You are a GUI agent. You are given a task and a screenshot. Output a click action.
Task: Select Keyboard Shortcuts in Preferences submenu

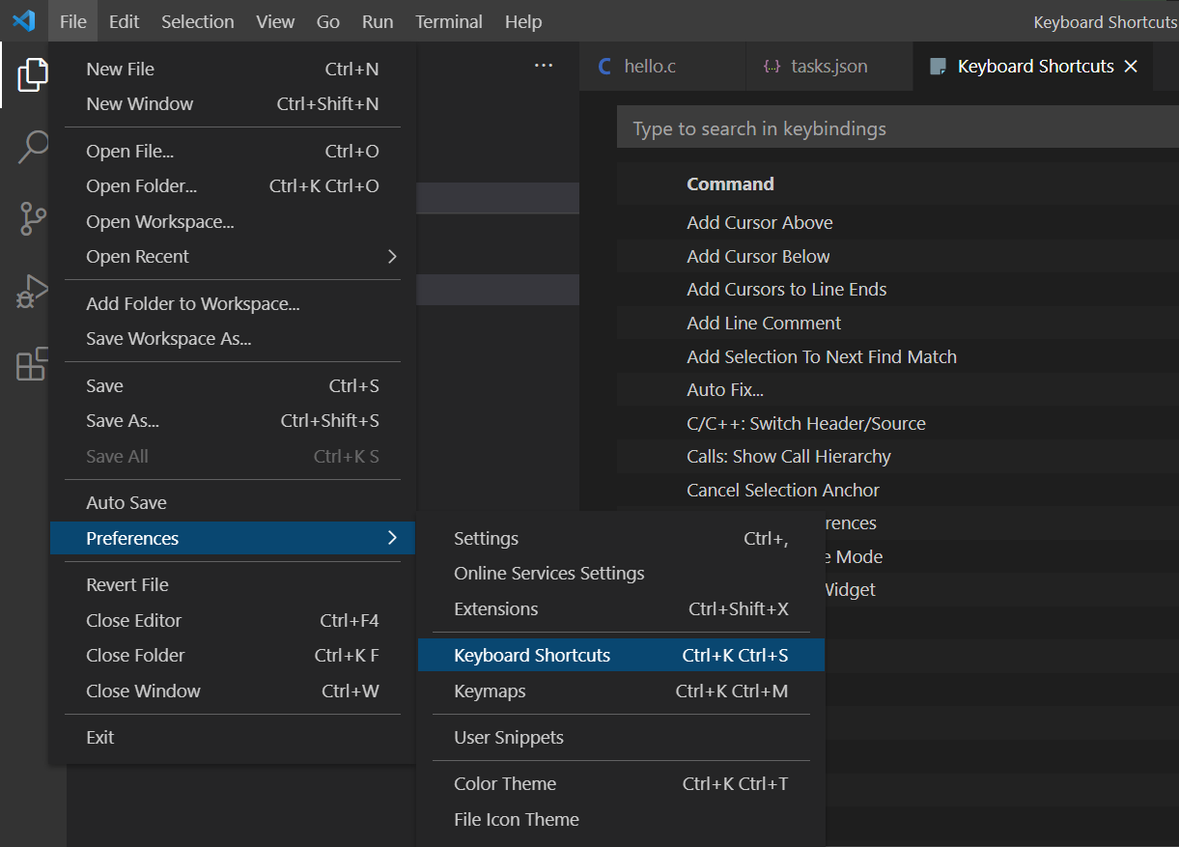click(x=621, y=655)
